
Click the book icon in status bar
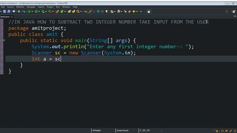(x=222, y=131)
